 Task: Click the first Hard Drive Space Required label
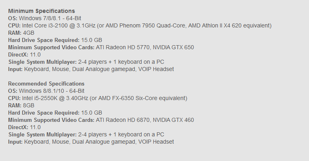point(44,40)
